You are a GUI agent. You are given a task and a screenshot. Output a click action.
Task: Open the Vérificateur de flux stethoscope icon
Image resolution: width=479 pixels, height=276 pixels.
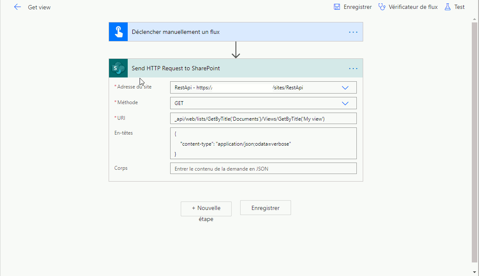[x=381, y=7]
